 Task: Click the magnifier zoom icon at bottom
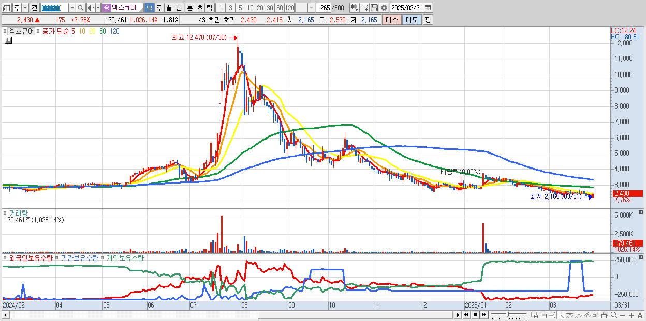(x=614, y=315)
